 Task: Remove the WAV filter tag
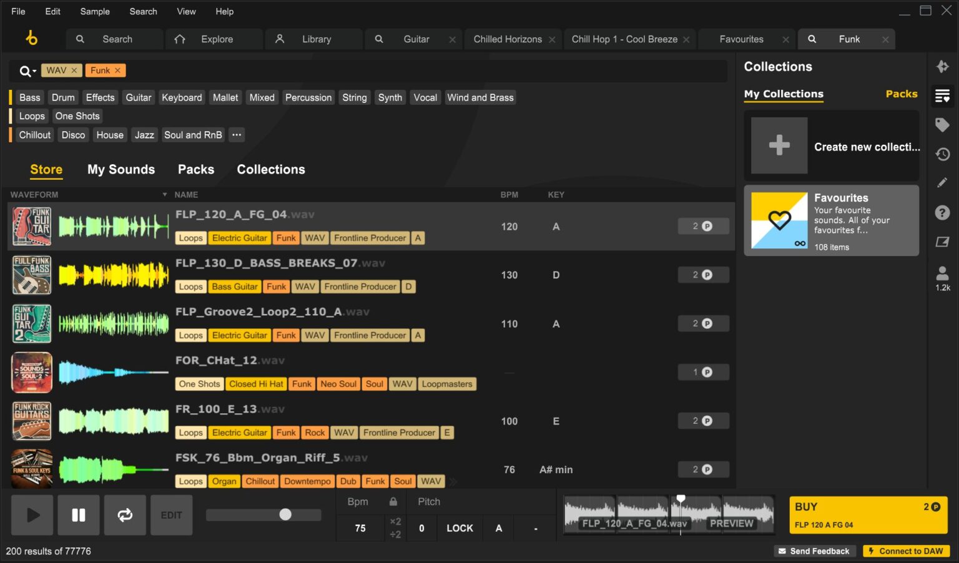pyautogui.click(x=74, y=71)
